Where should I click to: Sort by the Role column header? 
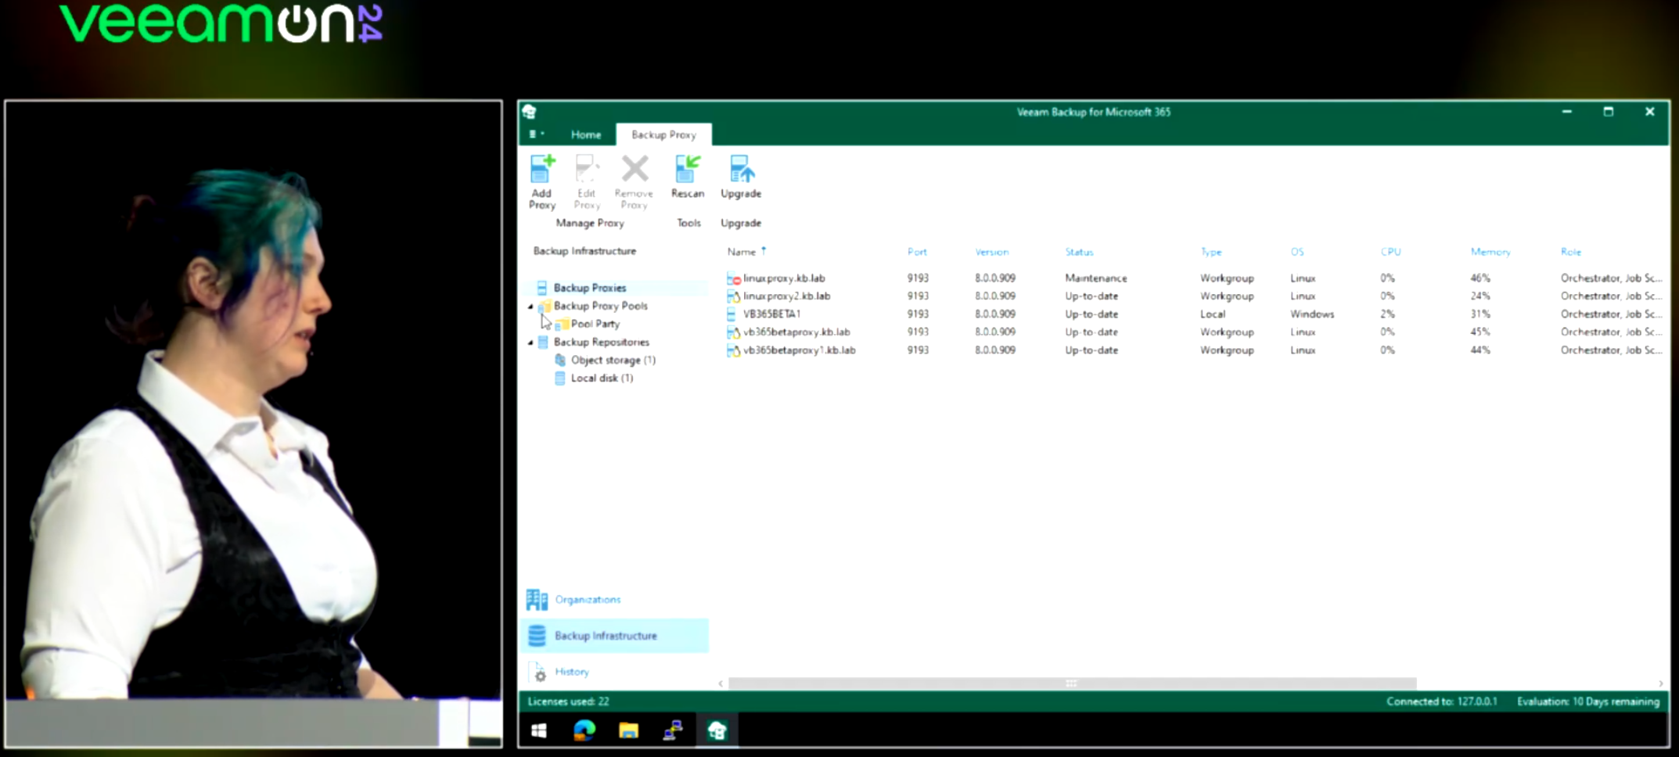click(x=1571, y=252)
